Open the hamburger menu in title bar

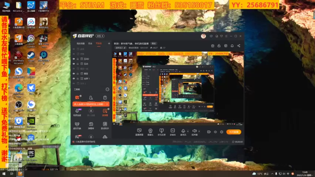(x=226, y=36)
